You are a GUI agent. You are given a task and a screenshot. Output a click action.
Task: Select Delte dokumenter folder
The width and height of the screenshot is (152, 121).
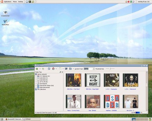(45, 87)
